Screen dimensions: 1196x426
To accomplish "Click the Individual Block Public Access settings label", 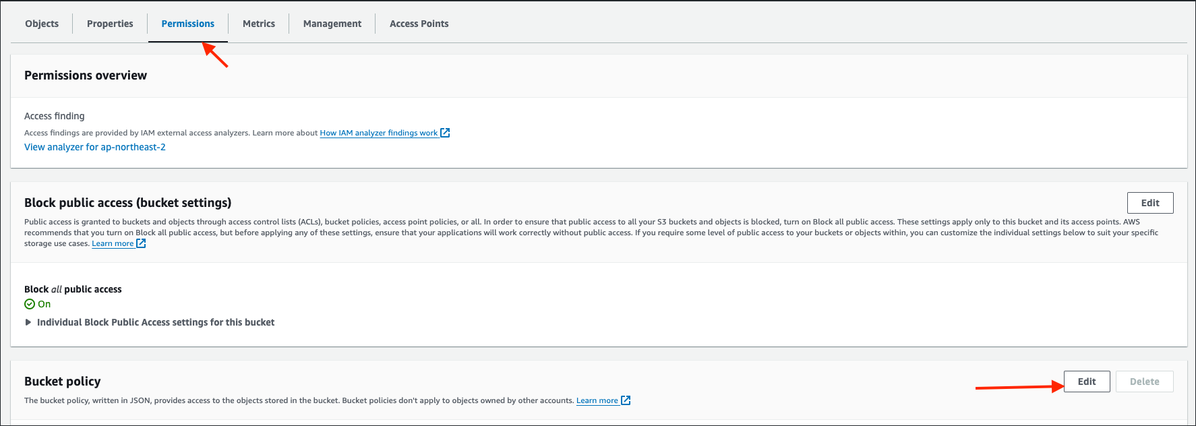I will pyautogui.click(x=156, y=322).
